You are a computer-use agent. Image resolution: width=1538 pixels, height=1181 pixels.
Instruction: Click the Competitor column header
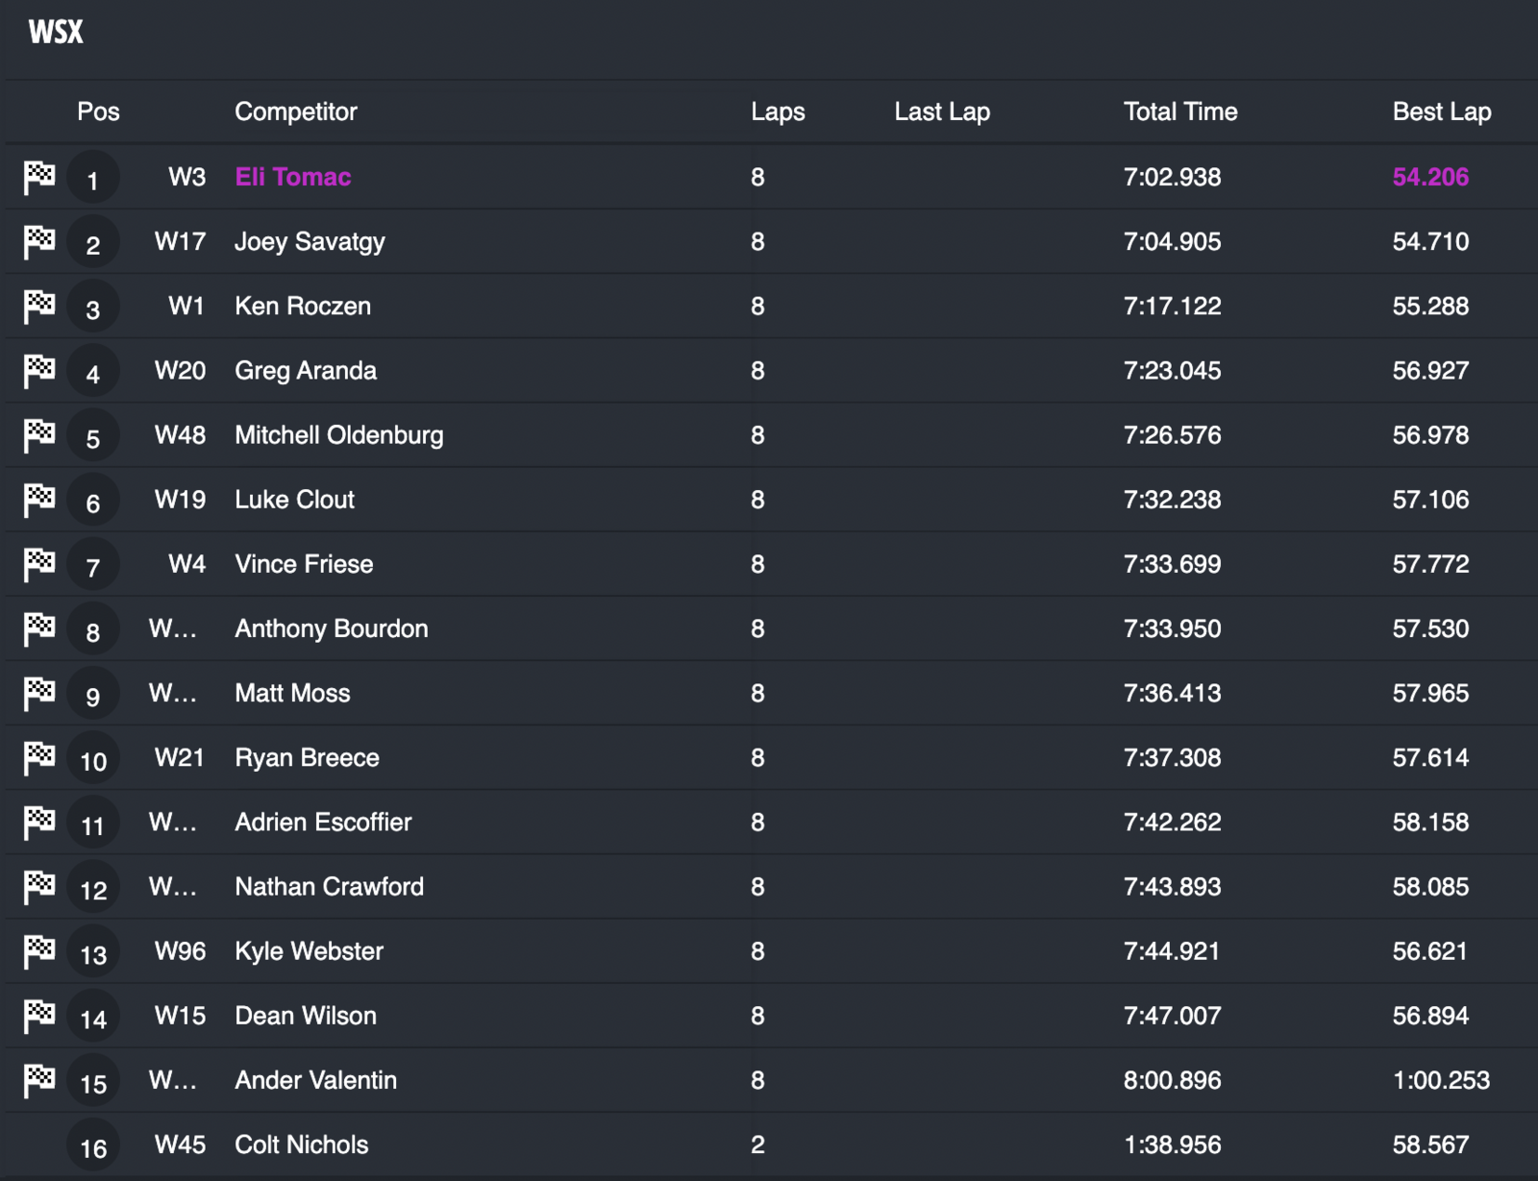click(x=296, y=111)
